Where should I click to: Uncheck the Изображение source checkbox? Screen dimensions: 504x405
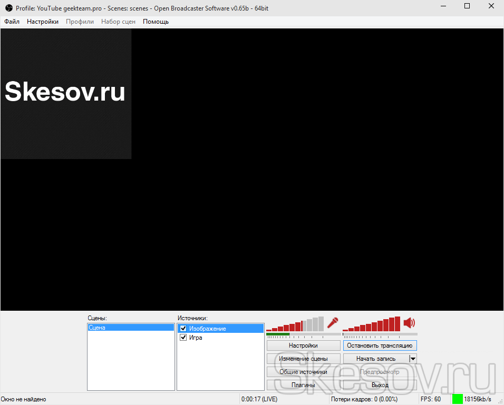[183, 329]
